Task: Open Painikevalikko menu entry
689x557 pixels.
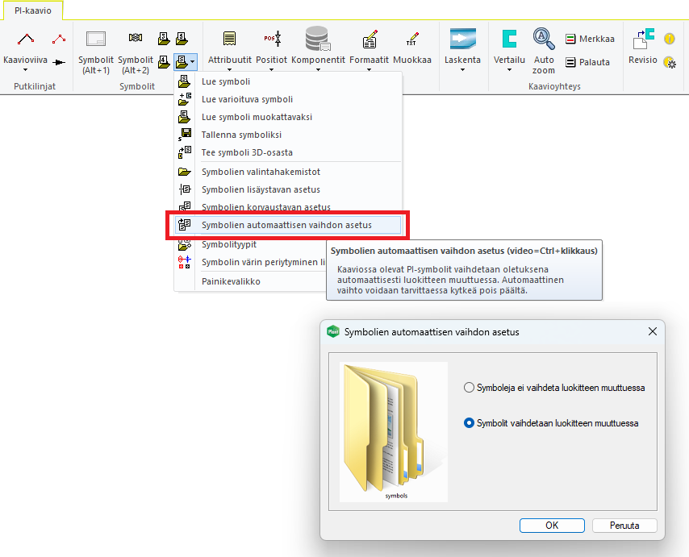Action: coord(250,281)
